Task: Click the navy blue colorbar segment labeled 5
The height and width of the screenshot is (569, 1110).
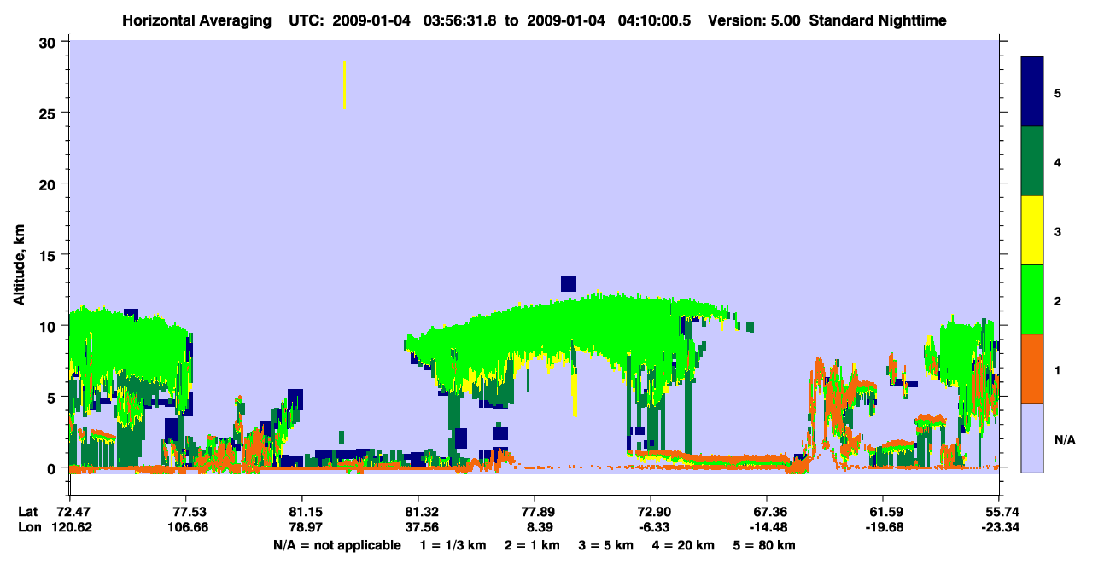Action: point(1032,92)
